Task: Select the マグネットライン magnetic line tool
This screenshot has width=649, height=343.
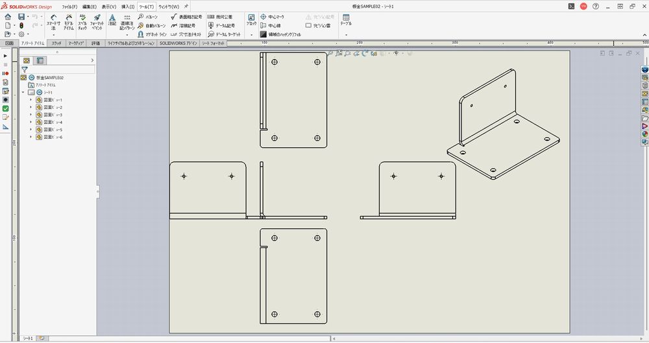Action: coord(153,34)
